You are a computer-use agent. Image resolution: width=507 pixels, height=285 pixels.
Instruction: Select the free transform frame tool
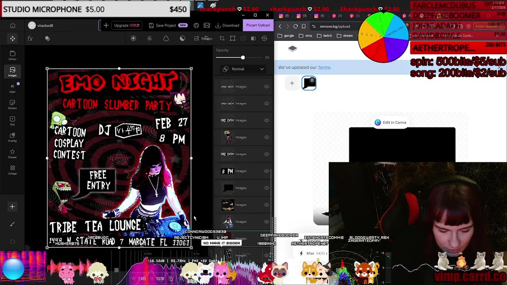(233, 38)
